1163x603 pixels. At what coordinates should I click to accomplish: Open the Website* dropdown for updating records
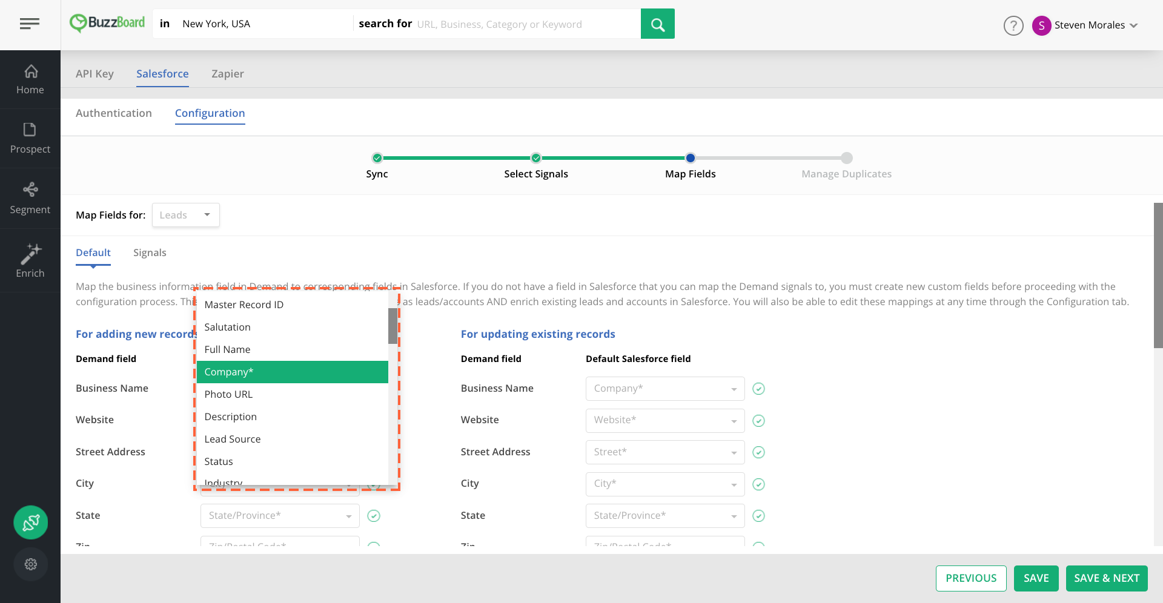(x=665, y=420)
